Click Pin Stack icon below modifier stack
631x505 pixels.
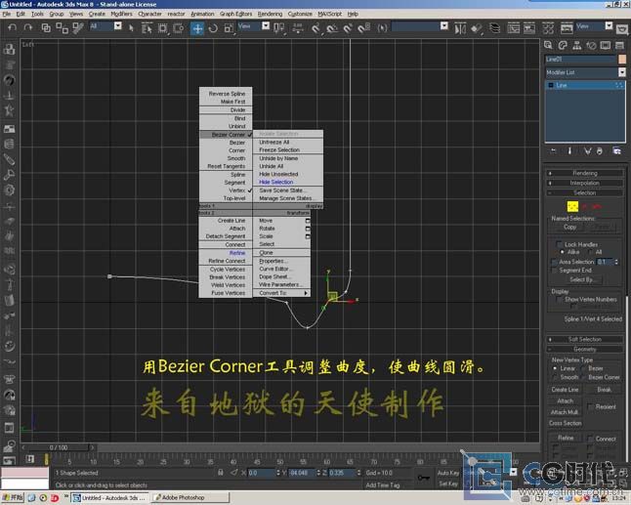pos(553,150)
